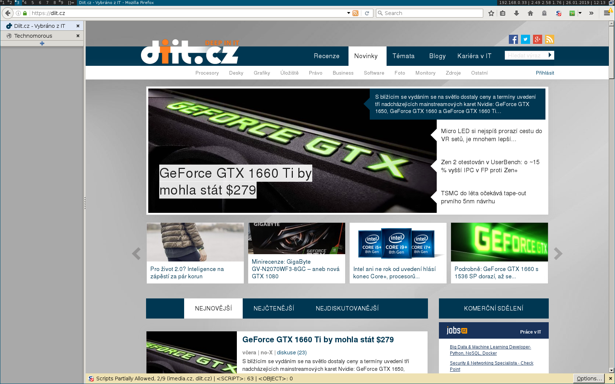The image size is (615, 384).
Task: Open the Greasemonkey dropdown arrow
Action: point(580,13)
